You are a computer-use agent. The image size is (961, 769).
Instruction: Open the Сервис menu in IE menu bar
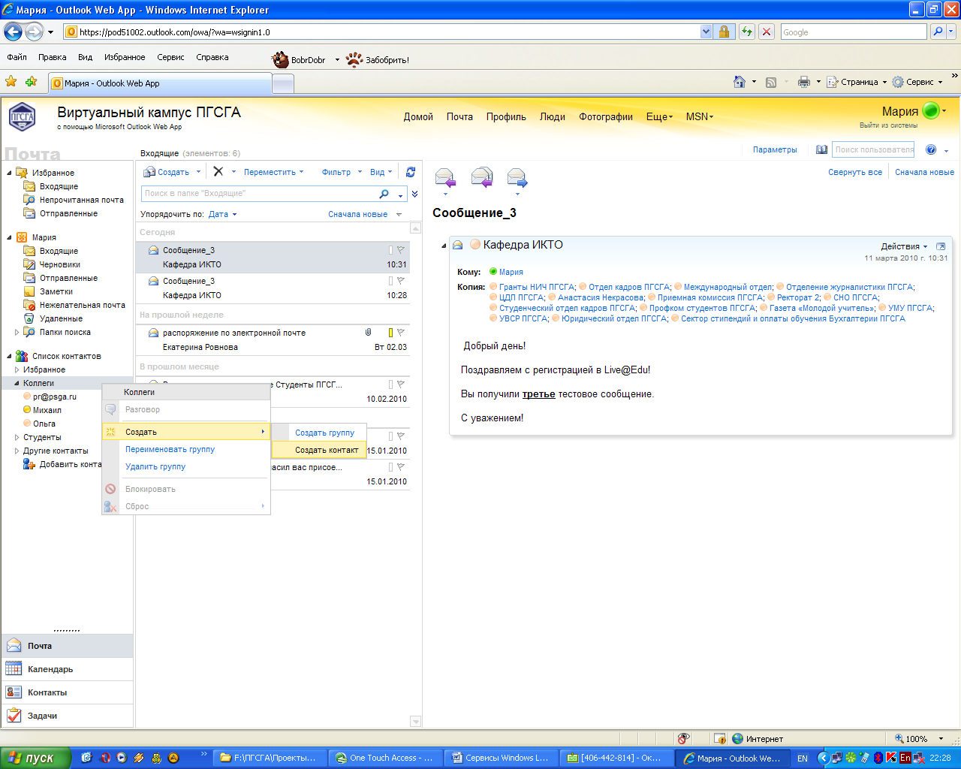(170, 57)
